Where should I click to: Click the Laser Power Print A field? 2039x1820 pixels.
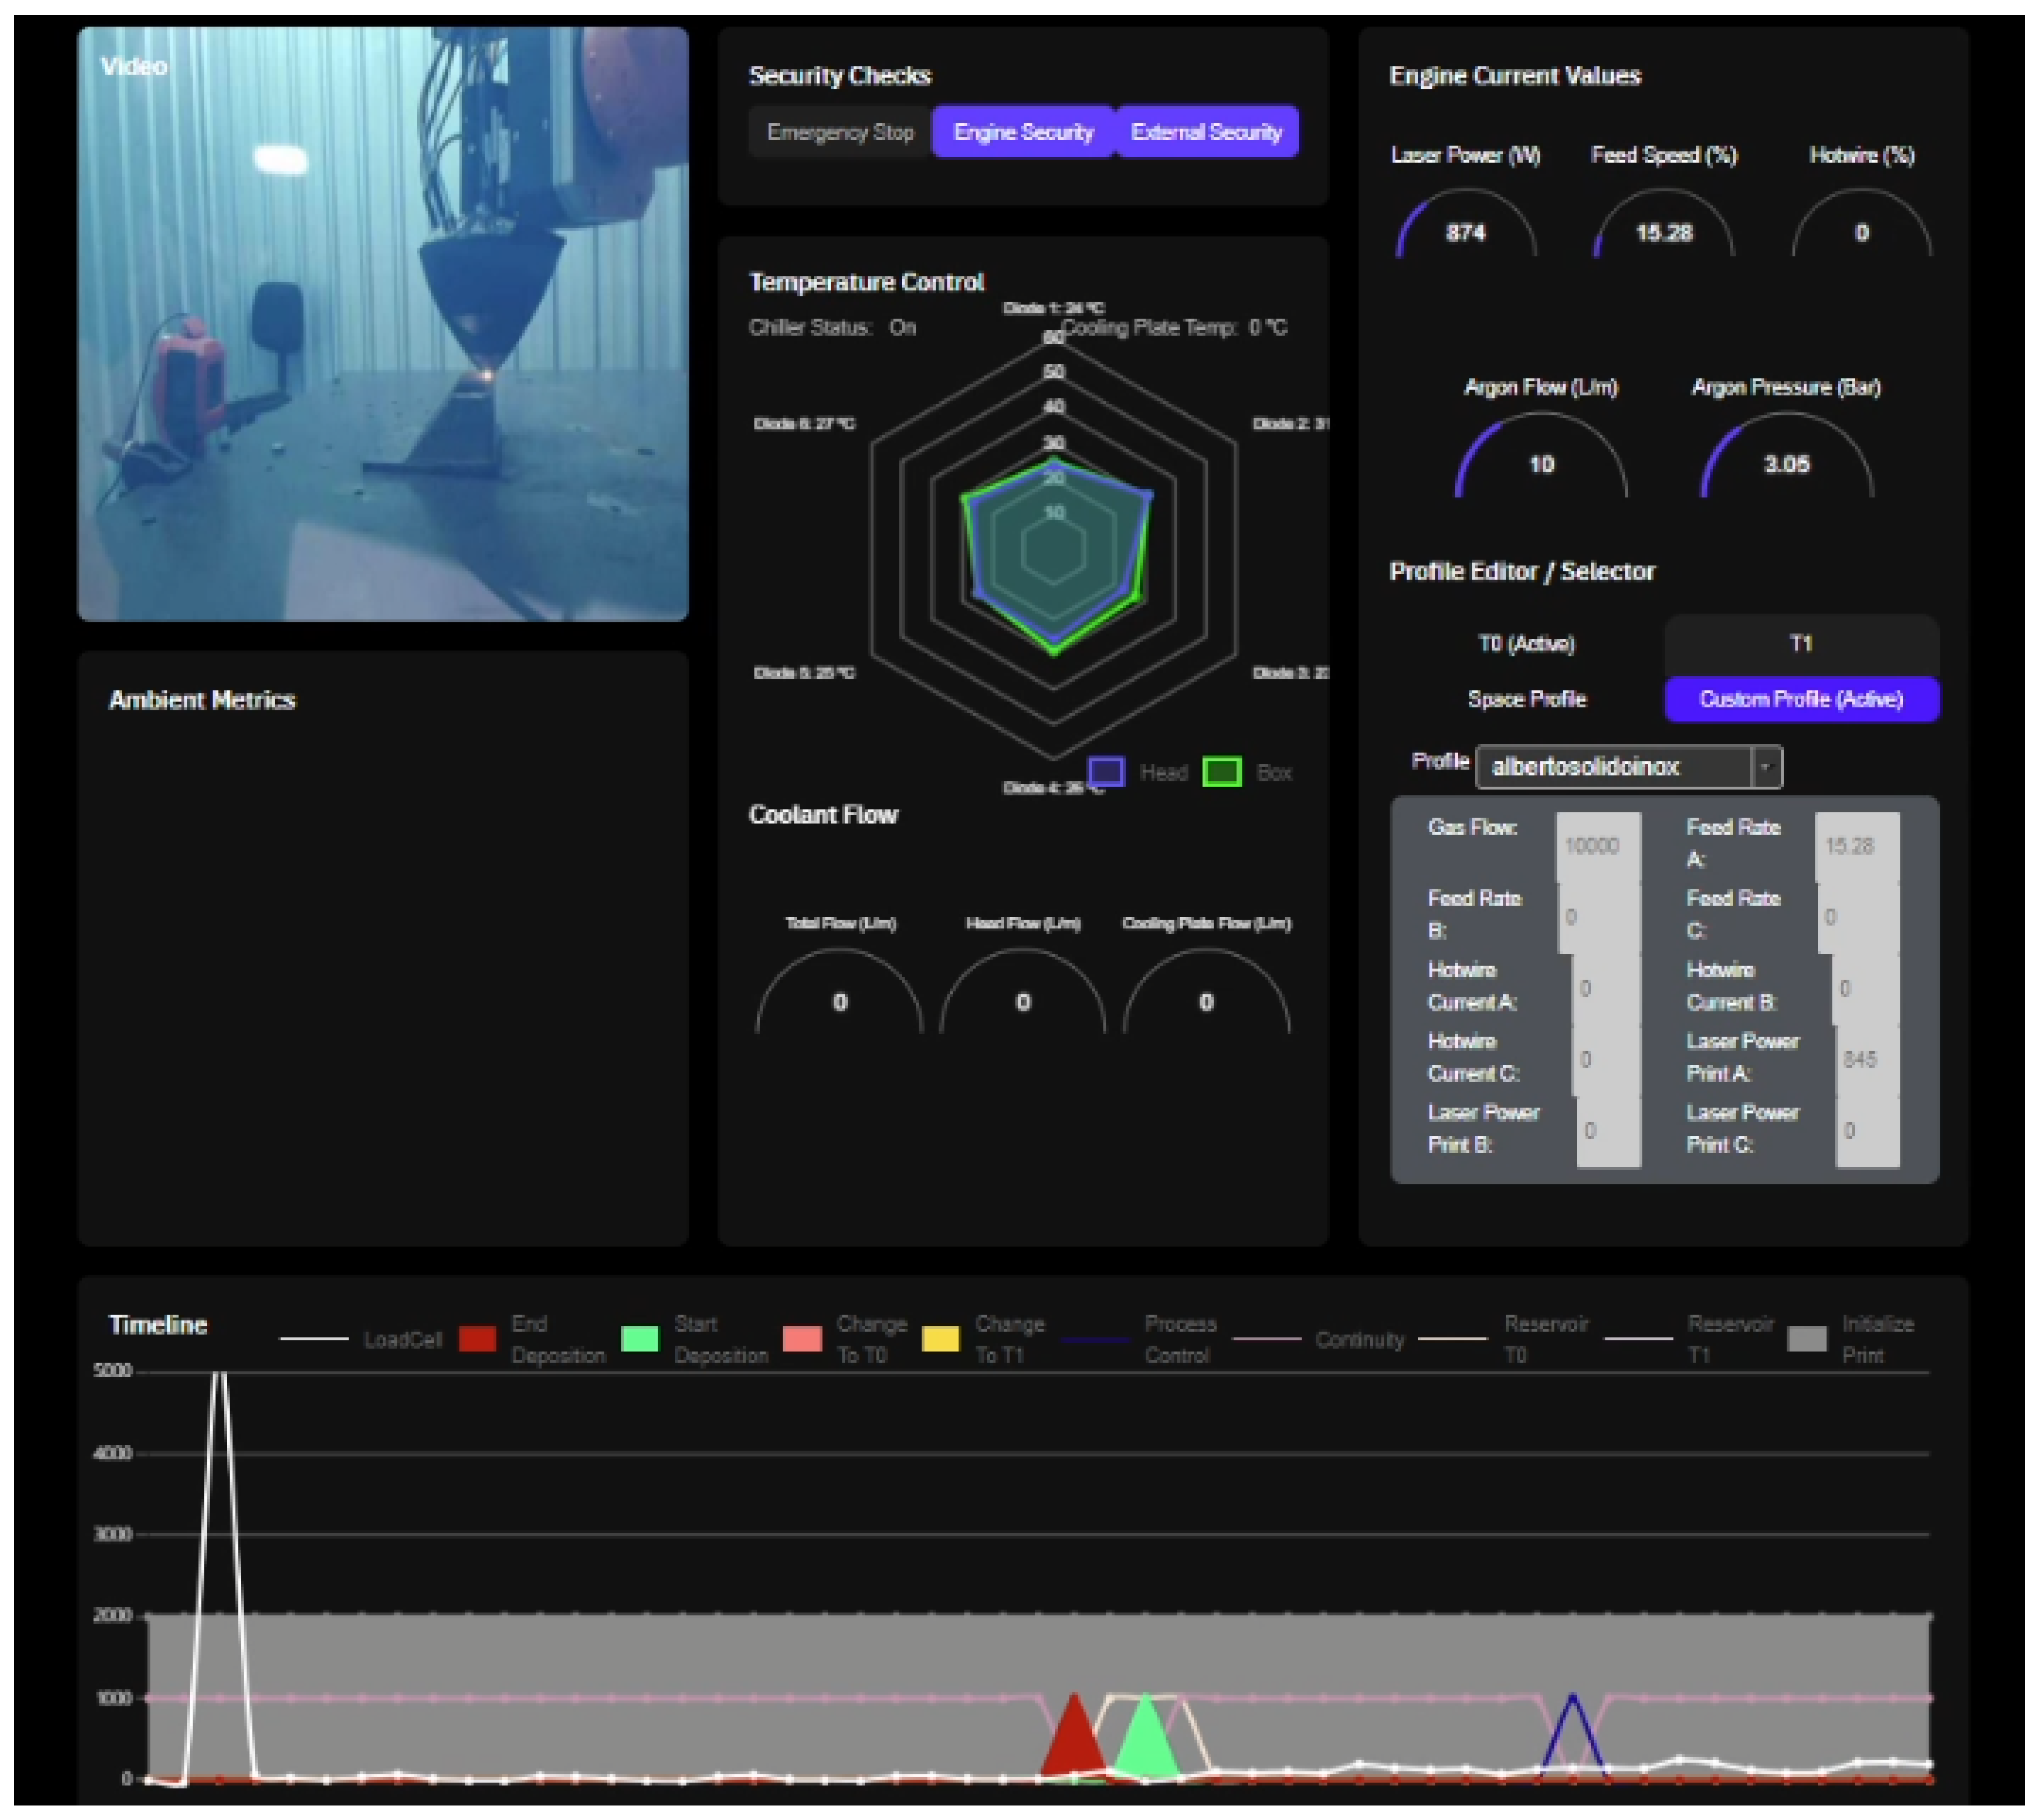tap(1866, 1059)
